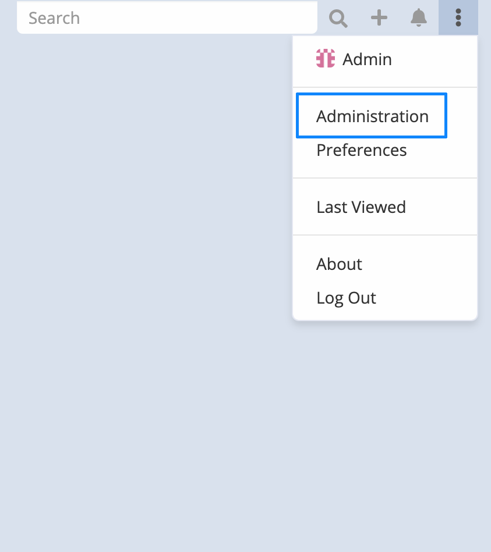Choose About from the user menu

pyautogui.click(x=339, y=264)
